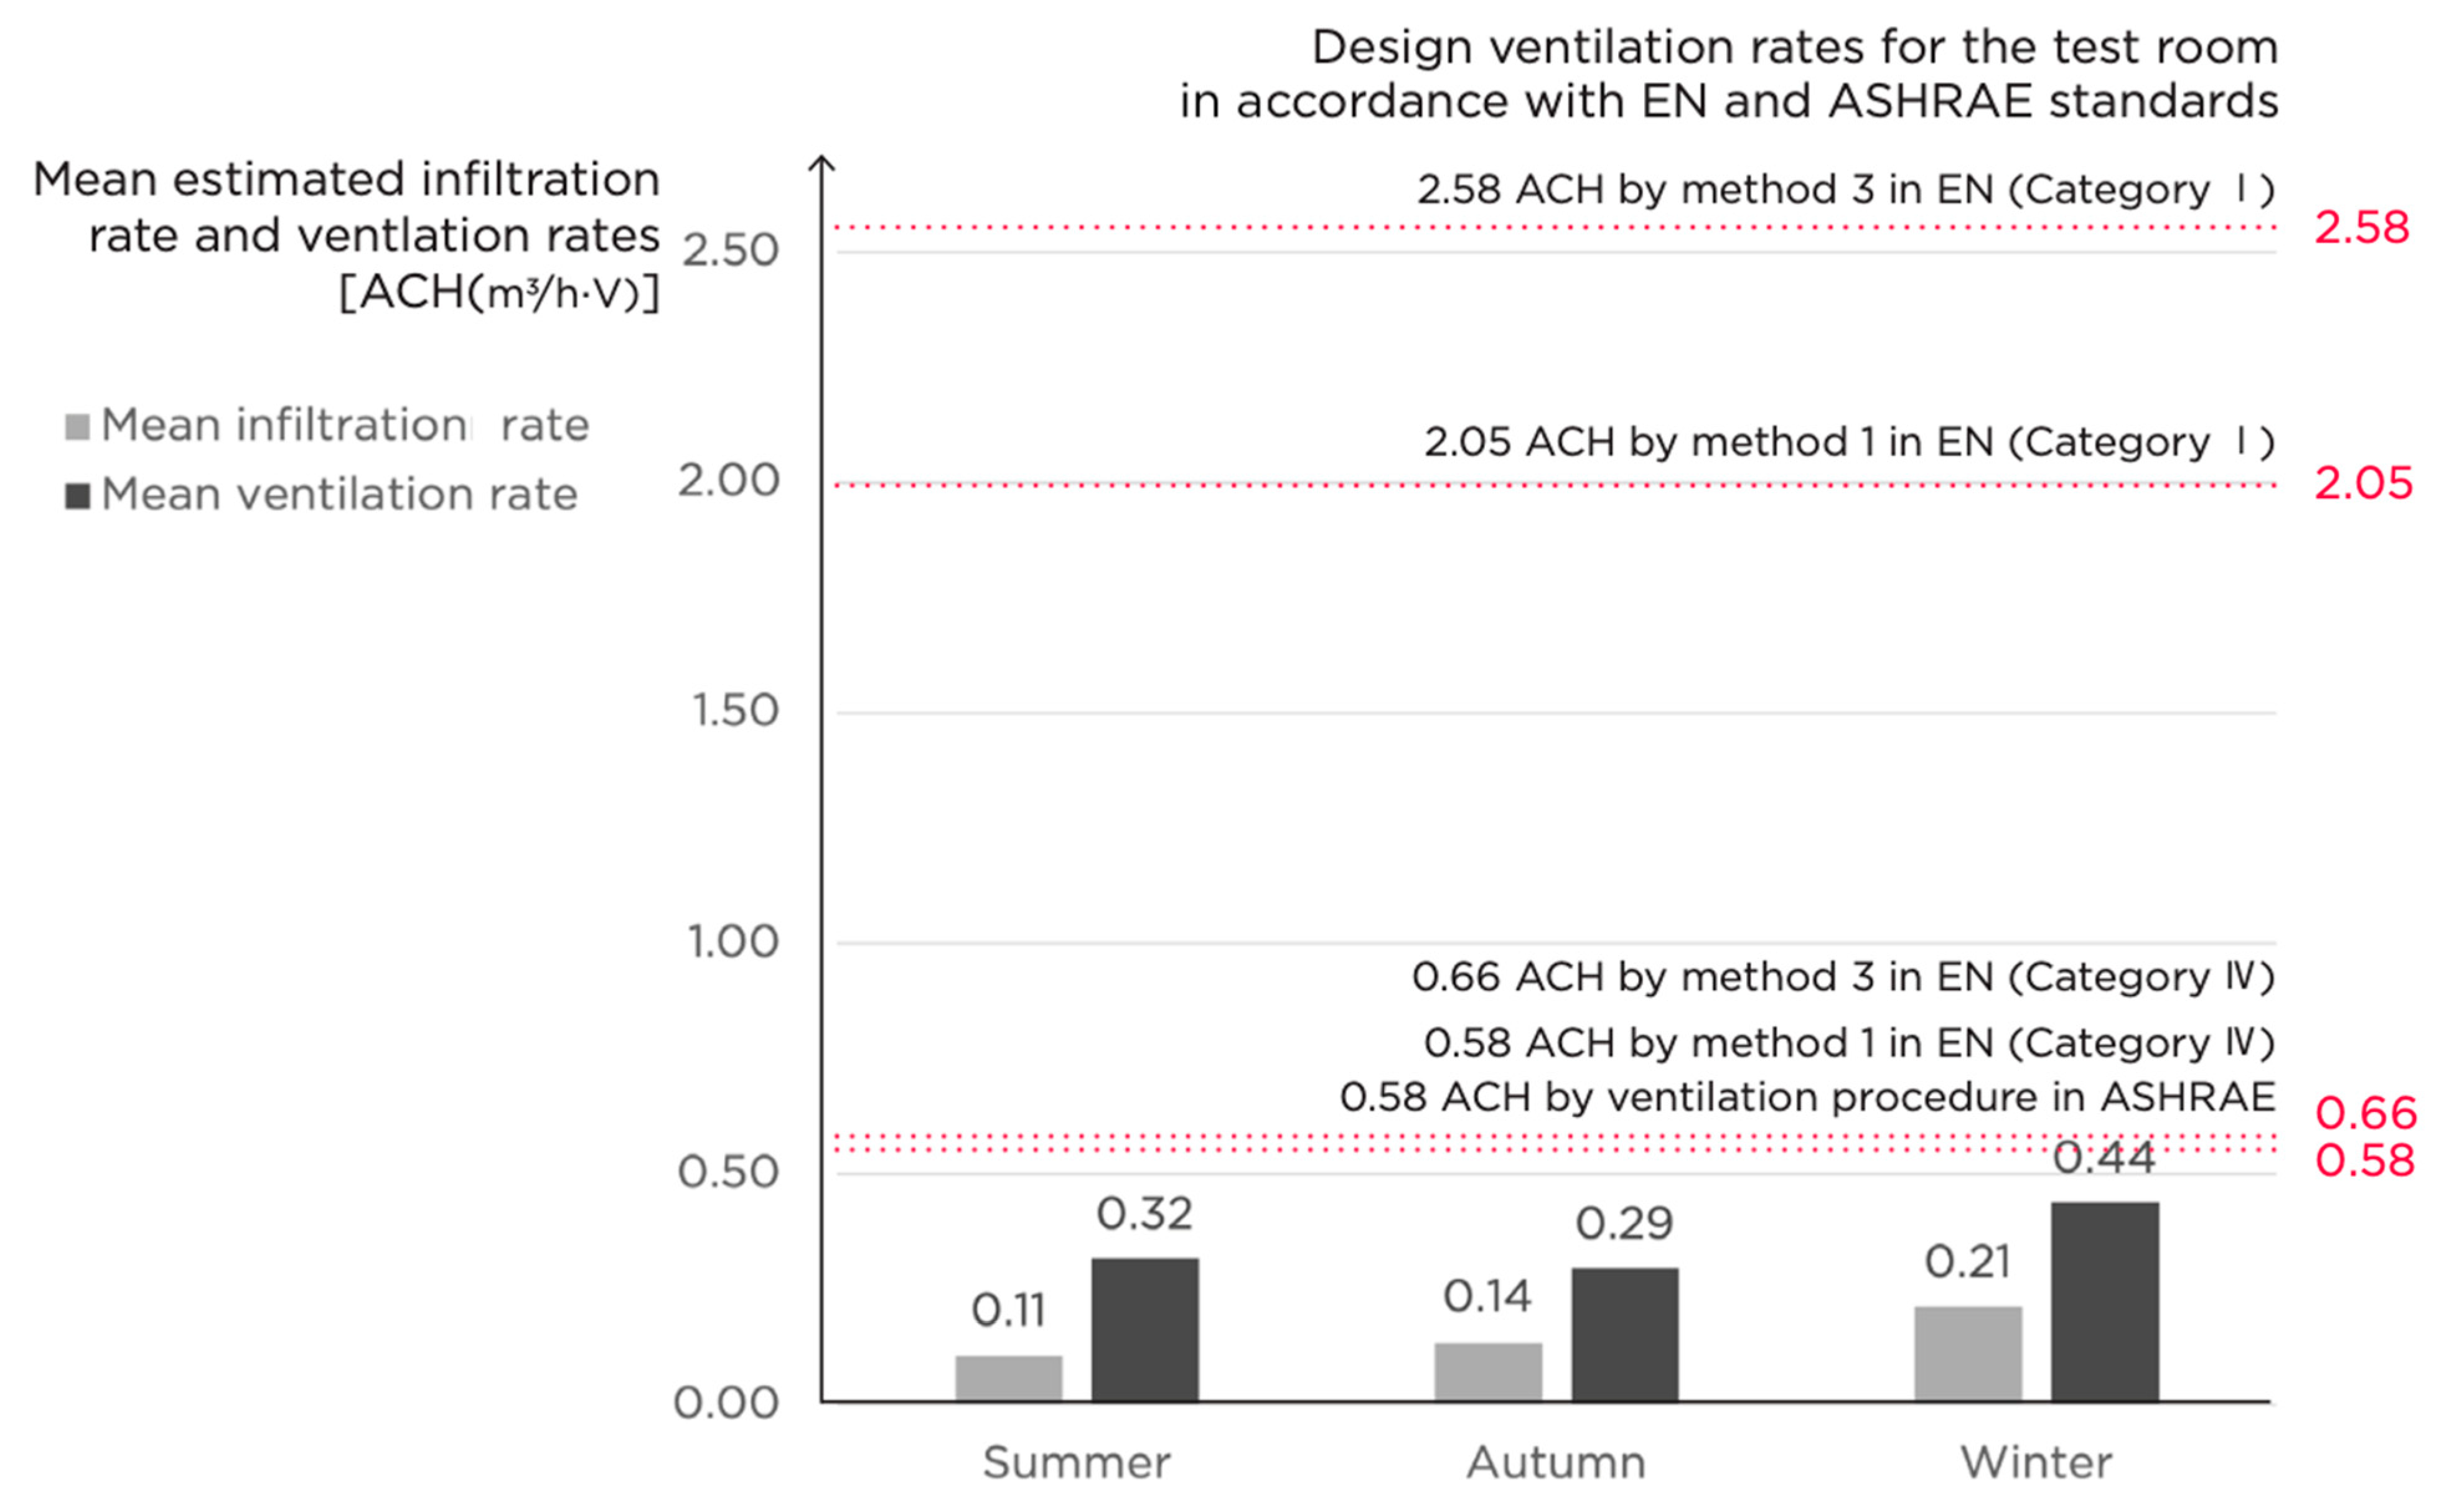Click the red 2.05 value label
The height and width of the screenshot is (1512, 2457).
pos(2363,484)
